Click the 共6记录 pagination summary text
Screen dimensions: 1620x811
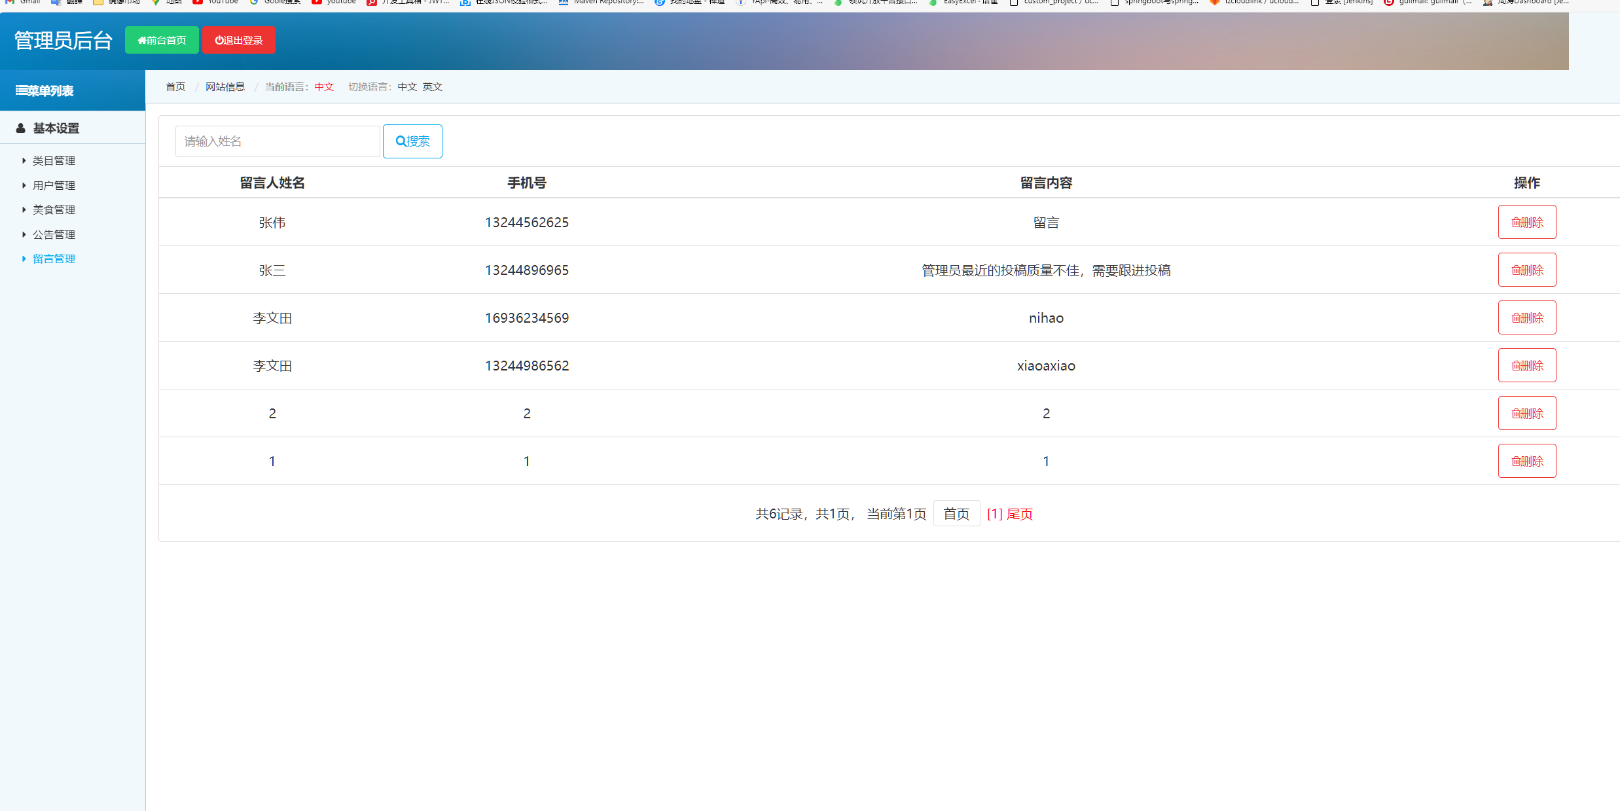pyautogui.click(x=779, y=514)
